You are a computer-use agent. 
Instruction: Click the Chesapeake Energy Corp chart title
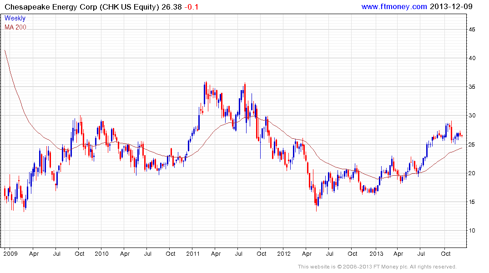(x=82, y=7)
